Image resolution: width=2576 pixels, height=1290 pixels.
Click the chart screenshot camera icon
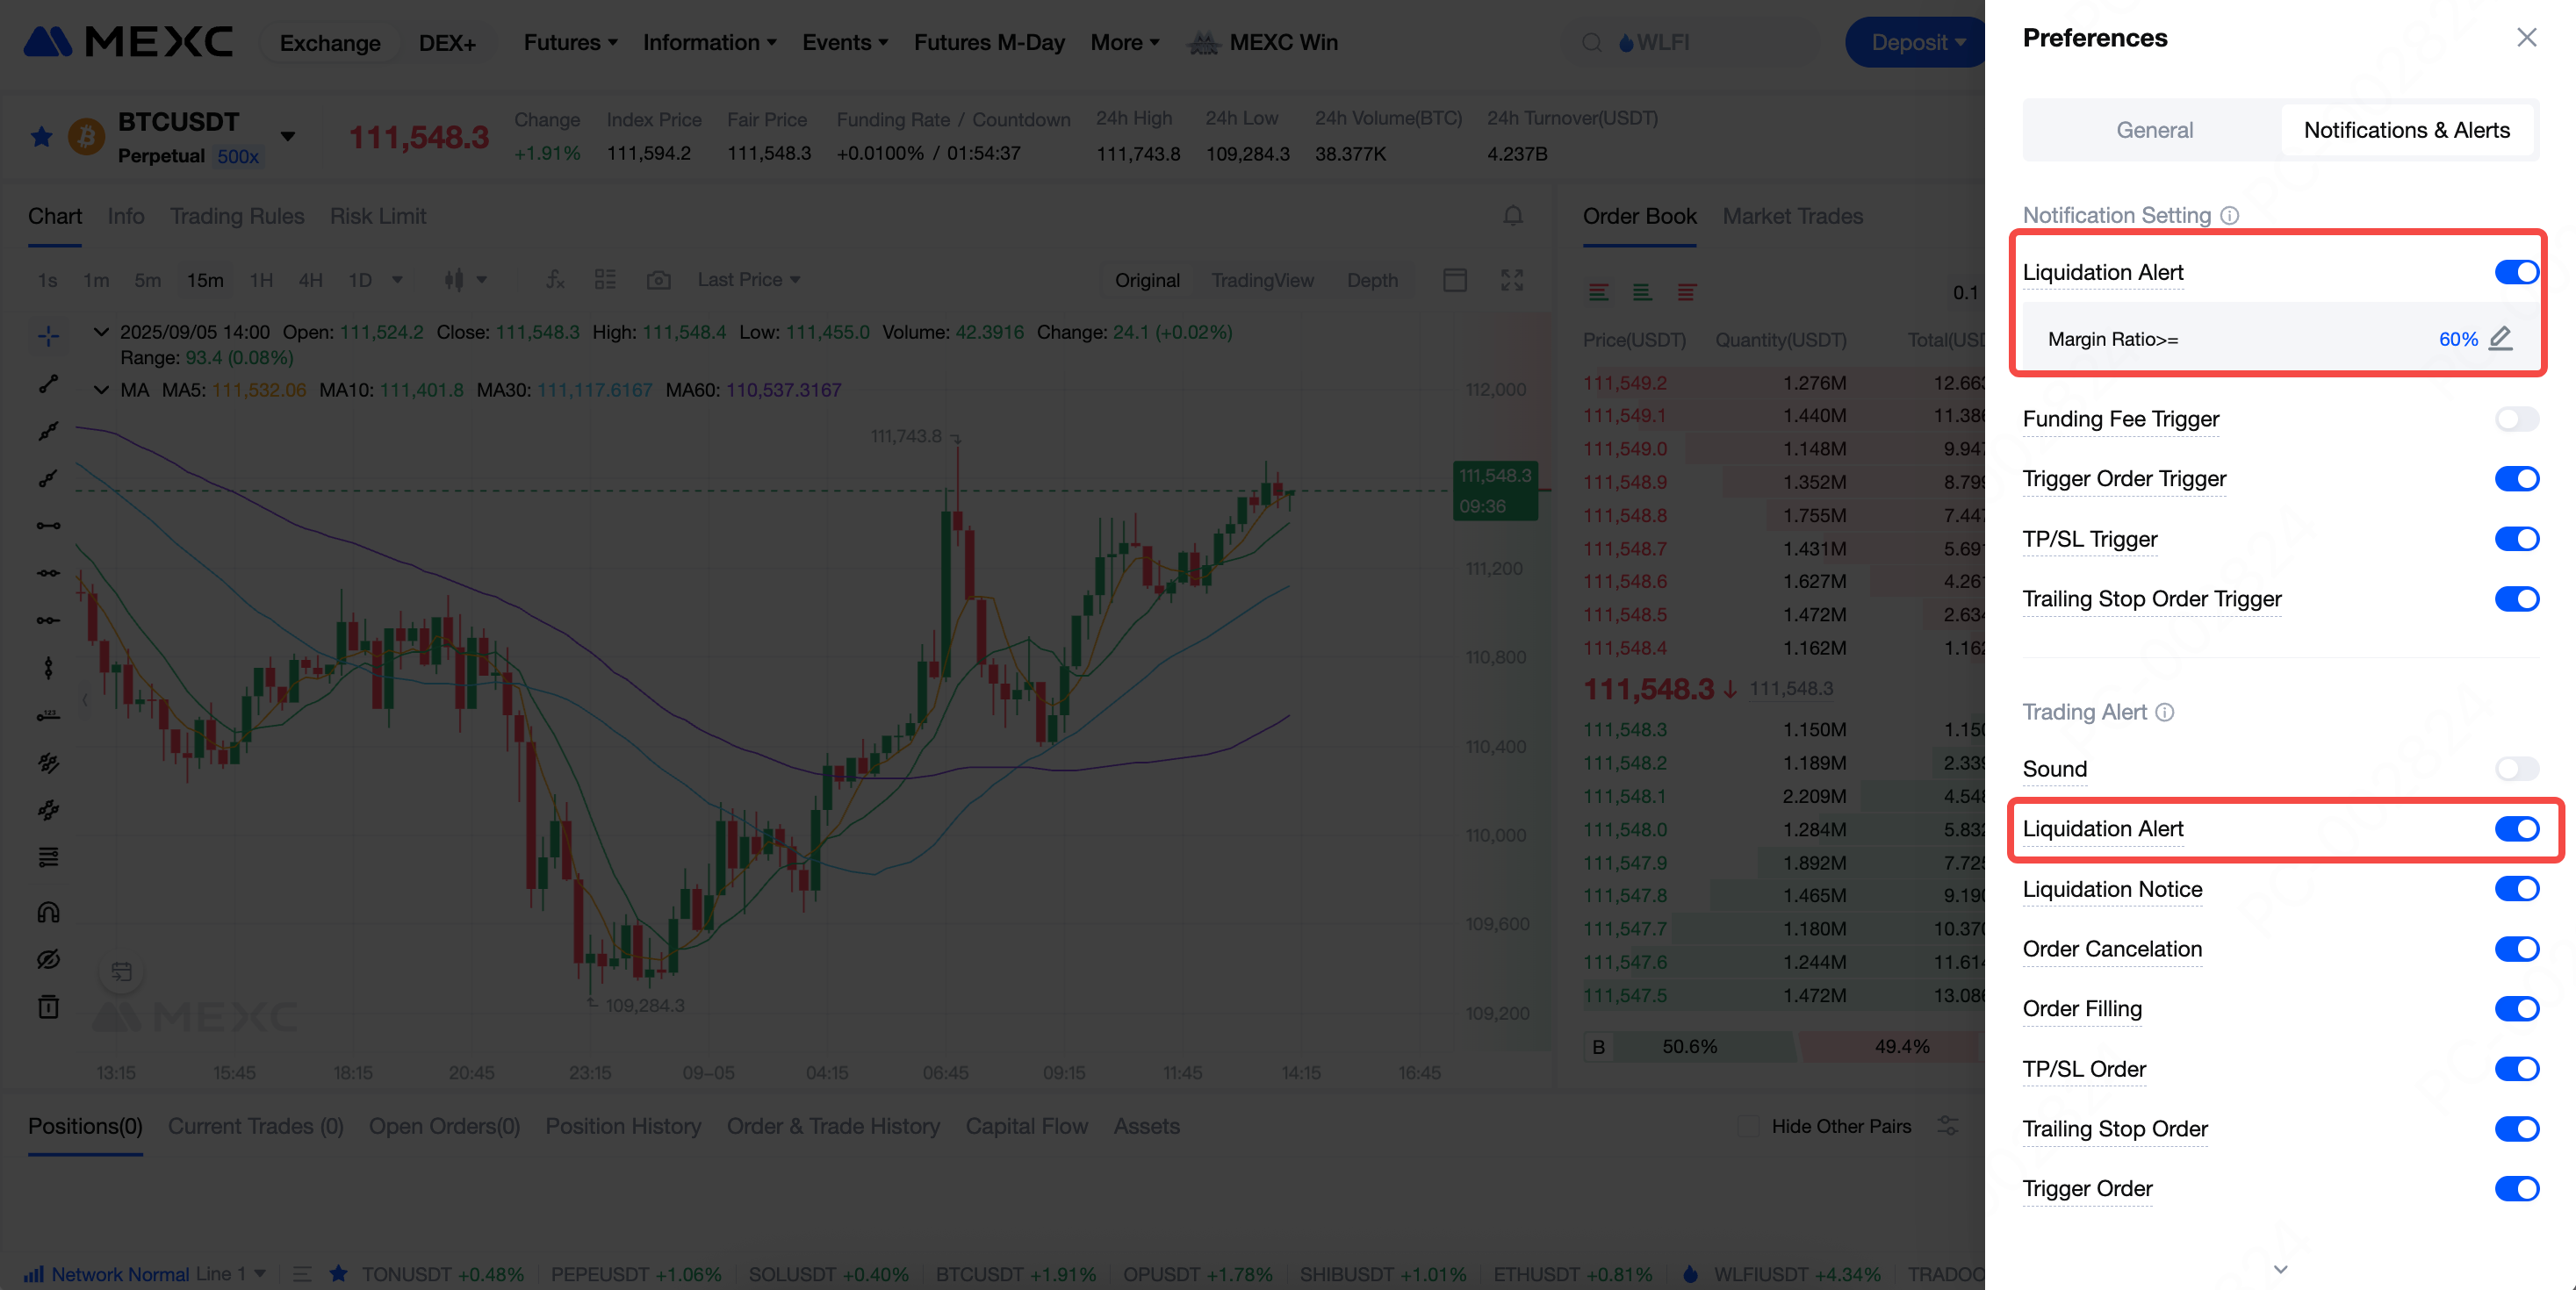coord(658,280)
